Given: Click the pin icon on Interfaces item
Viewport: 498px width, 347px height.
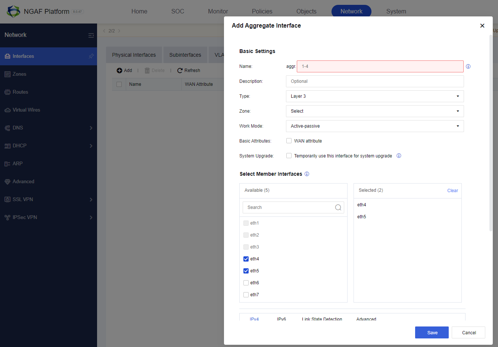Looking at the screenshot, I should [91, 56].
